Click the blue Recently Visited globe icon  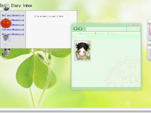tap(80, 33)
